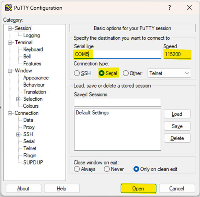Click the Delete session button
Screen dimensions: 200x197
(177, 138)
